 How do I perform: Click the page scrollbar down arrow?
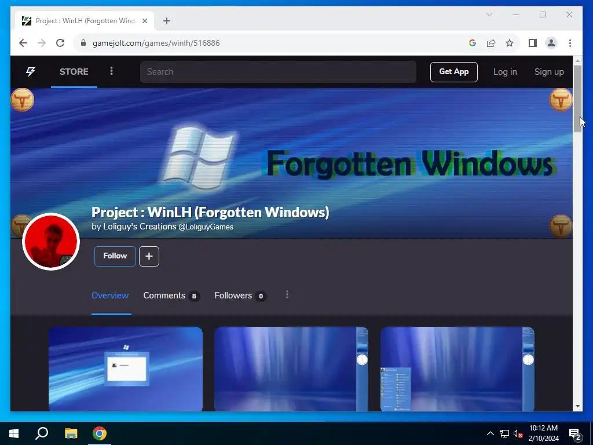pos(577,406)
